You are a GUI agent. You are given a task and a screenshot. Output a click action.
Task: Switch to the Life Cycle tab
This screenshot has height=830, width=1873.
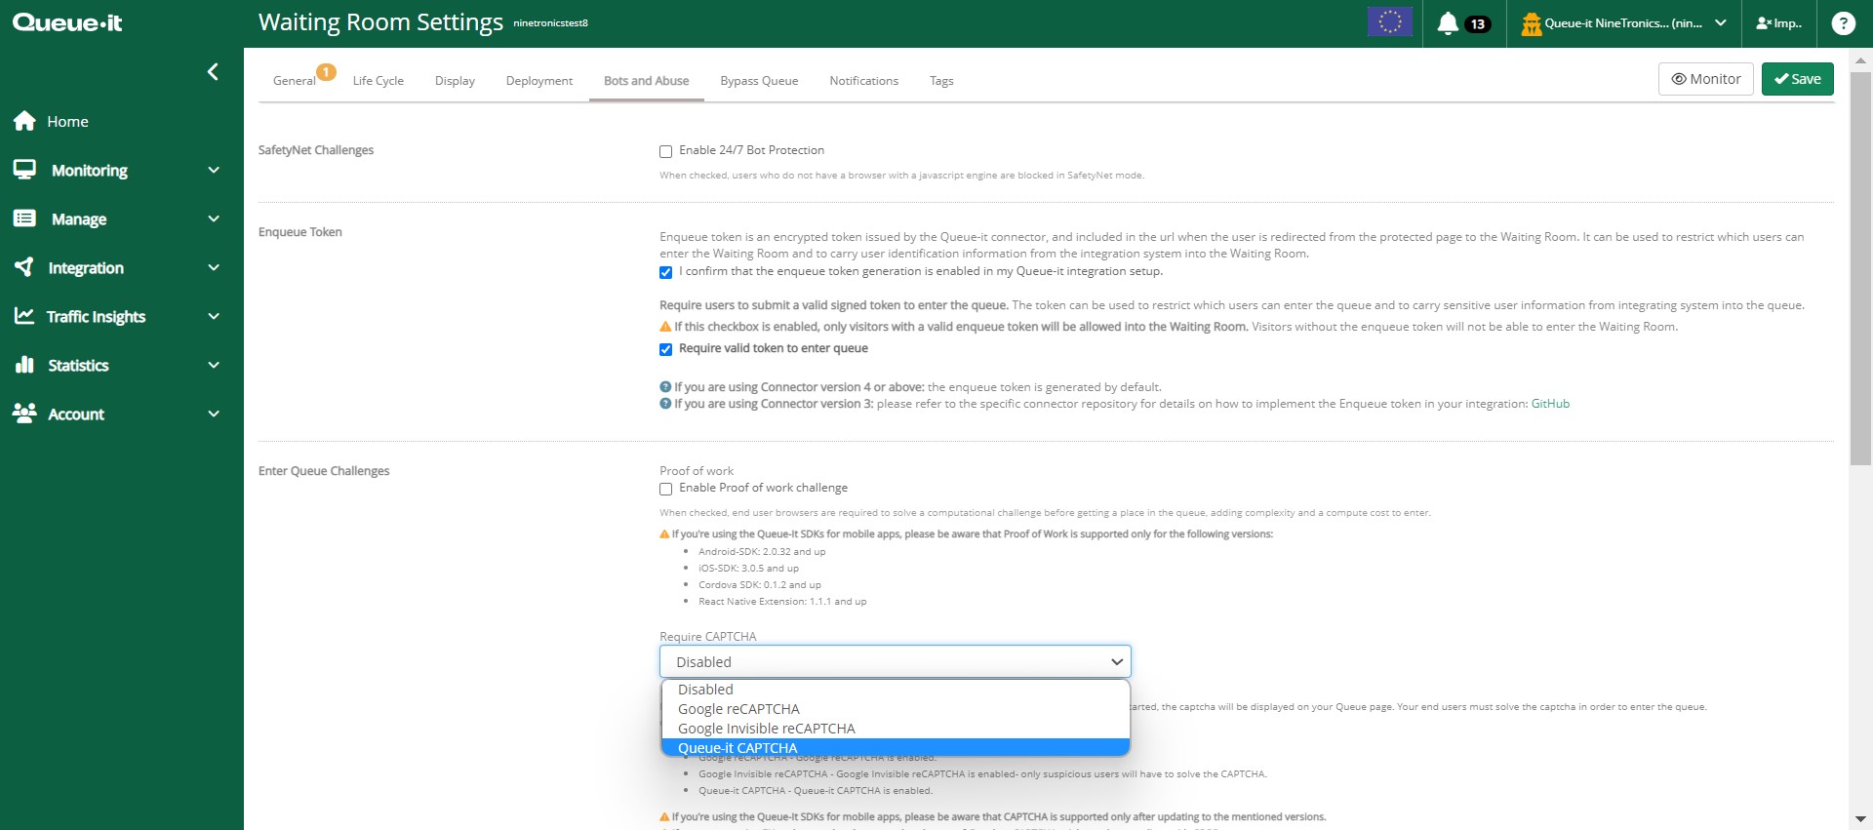(378, 81)
